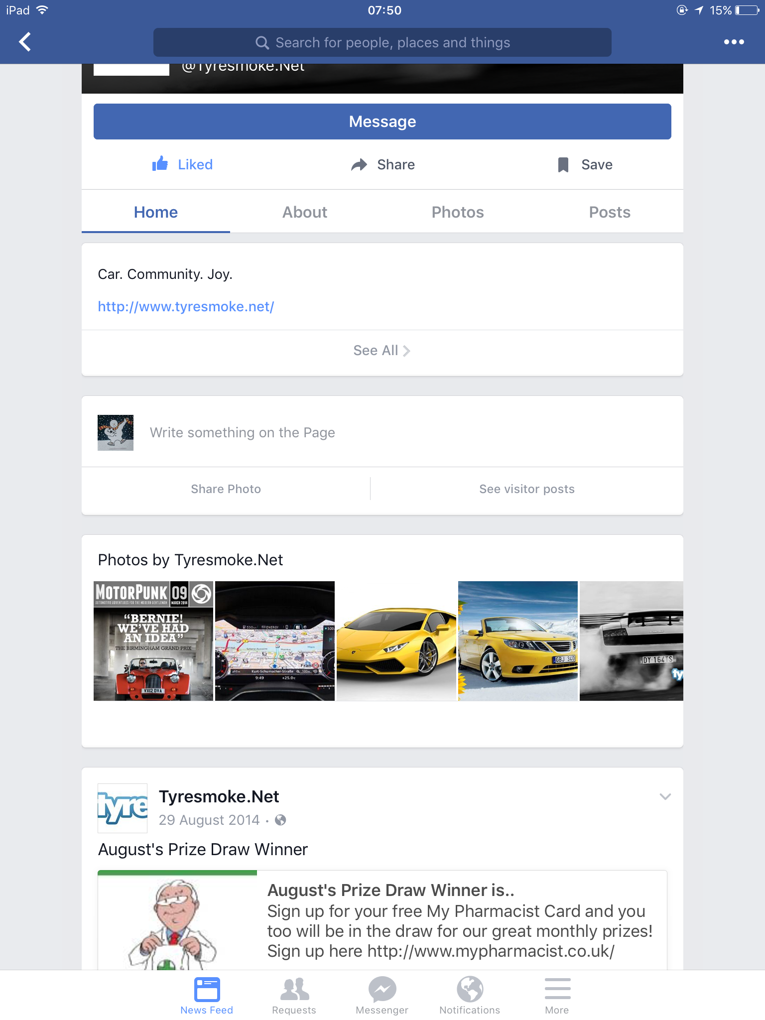This screenshot has height=1020, width=765.
Task: Tap the 'August's Prize Draw Winner' post text
Action: (203, 849)
